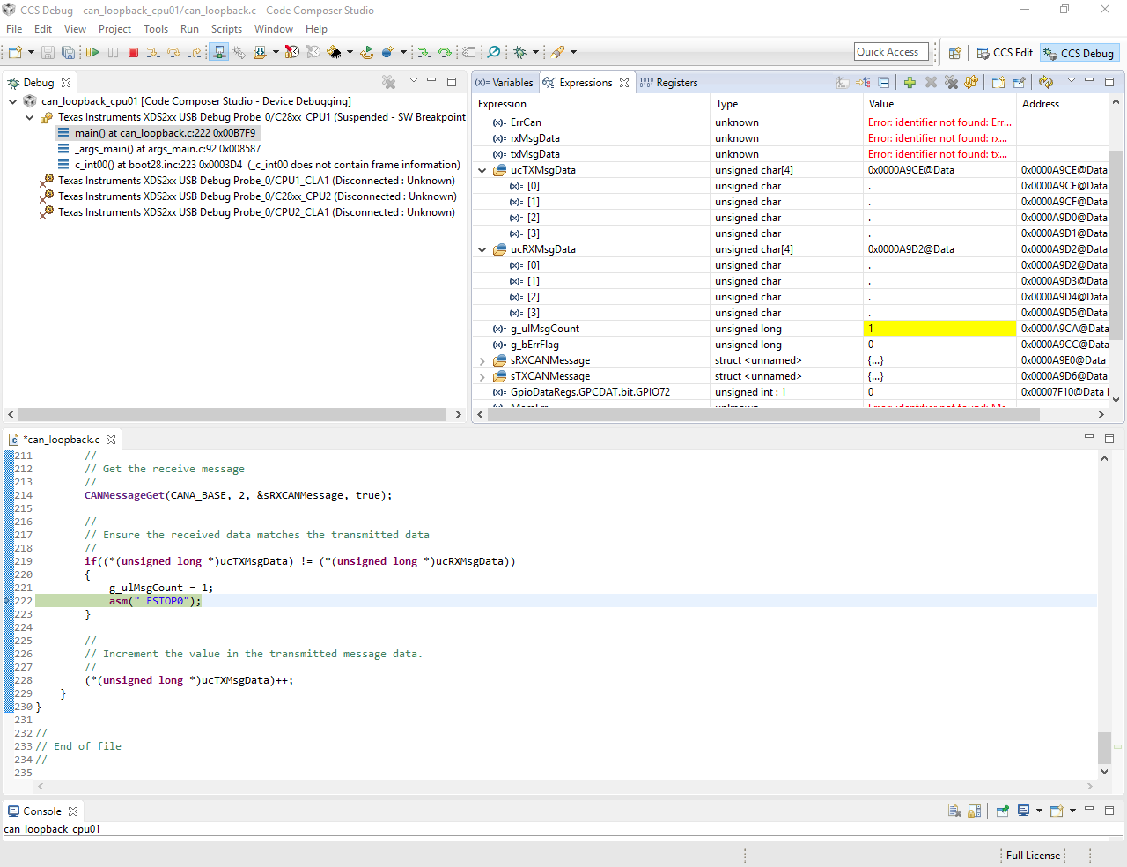Switch to CCS Edit perspective
Viewport: 1127px width, 867px height.
click(x=1005, y=53)
